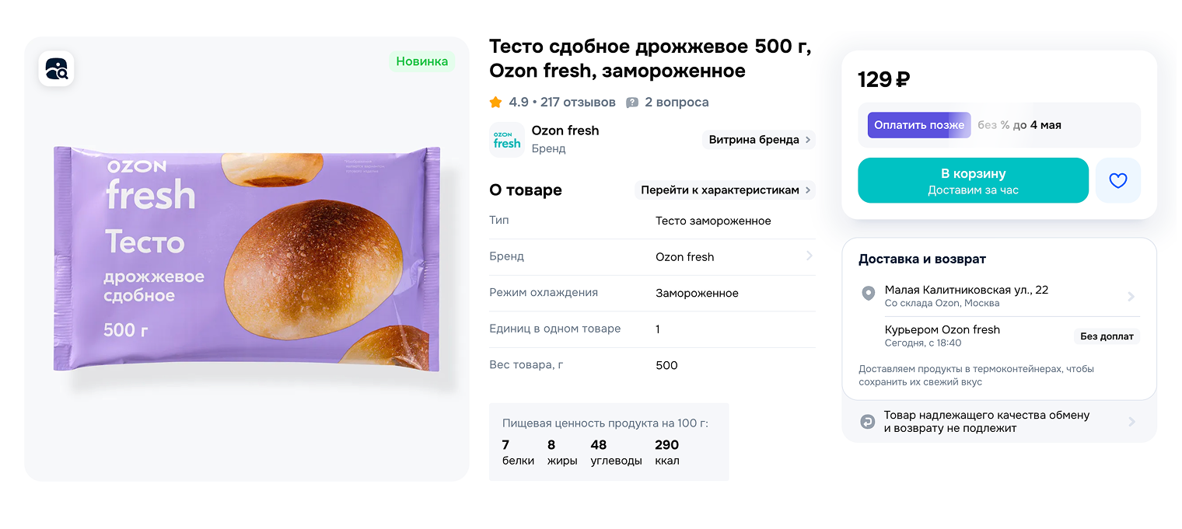
Task: Add product to favorites with heart icon
Action: tap(1117, 181)
